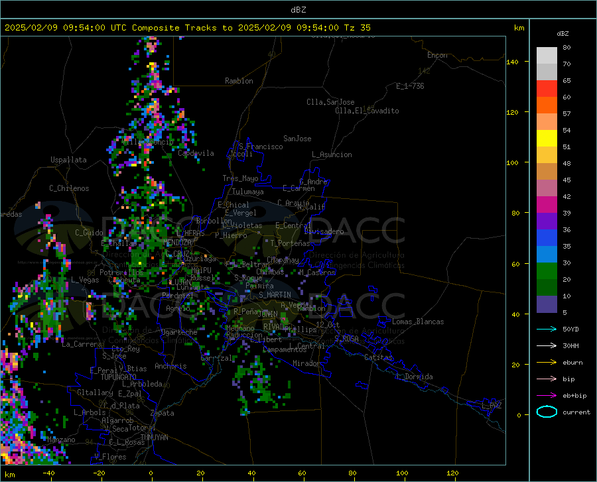Click the Anchoris label on the map

click(x=170, y=366)
